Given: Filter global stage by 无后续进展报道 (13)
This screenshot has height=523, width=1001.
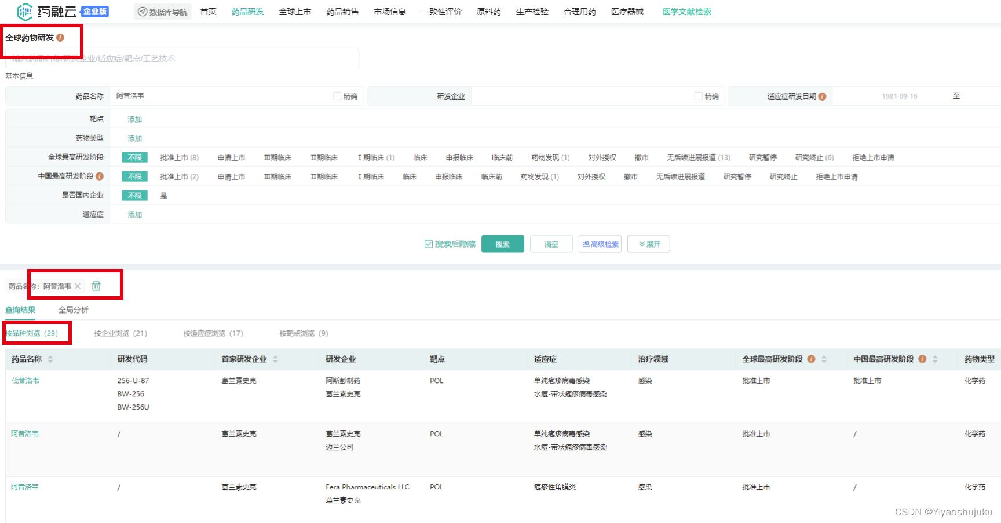Looking at the screenshot, I should coord(699,157).
